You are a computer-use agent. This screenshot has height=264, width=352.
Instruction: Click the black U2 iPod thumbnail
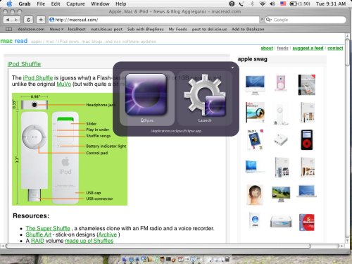[x=307, y=140]
